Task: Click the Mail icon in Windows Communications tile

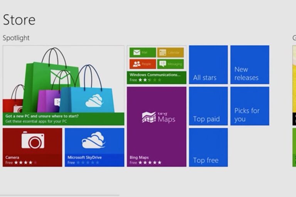Action: click(x=143, y=52)
